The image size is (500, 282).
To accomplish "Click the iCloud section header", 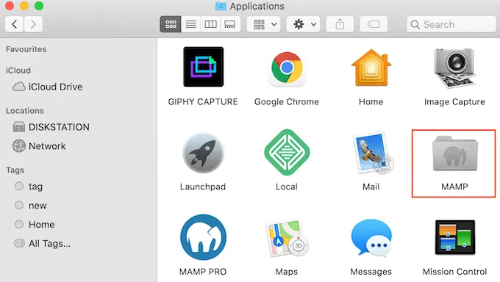I will click(18, 70).
